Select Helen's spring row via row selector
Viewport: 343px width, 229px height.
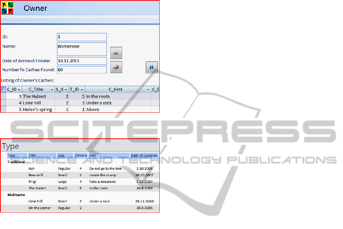3,109
